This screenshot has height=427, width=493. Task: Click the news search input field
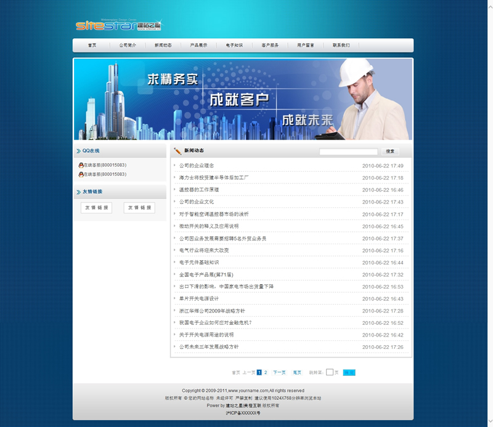tap(348, 151)
